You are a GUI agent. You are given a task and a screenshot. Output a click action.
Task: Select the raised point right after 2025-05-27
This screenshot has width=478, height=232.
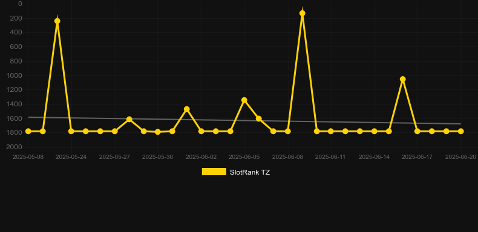[129, 120]
